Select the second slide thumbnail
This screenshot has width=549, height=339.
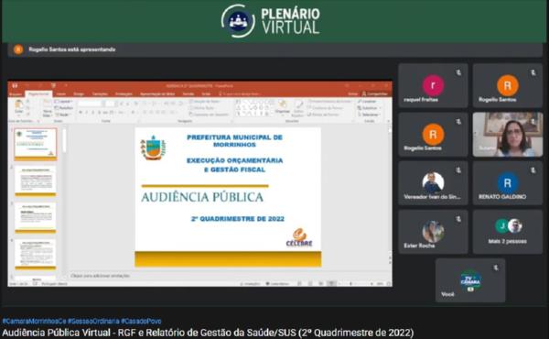click(x=36, y=180)
